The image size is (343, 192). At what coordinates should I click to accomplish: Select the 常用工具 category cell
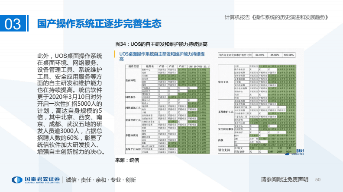click(x=226, y=82)
